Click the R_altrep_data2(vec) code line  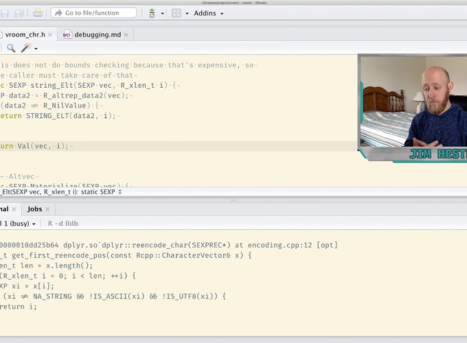(x=65, y=95)
